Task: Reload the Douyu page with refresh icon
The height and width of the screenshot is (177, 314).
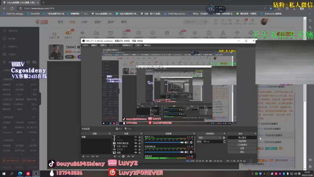Action: tap(12, 8)
